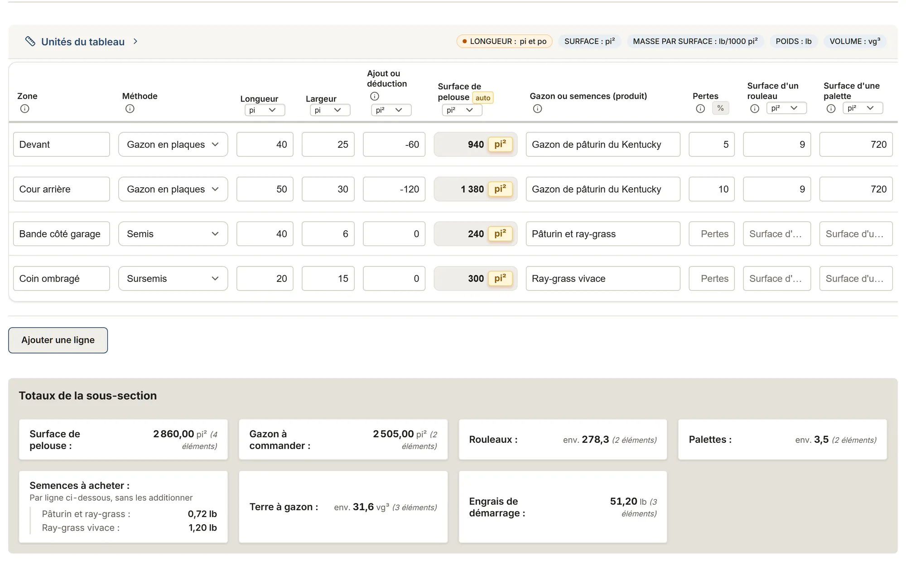Click pi² badge next to 1 380
This screenshot has width=906, height=561.
click(500, 189)
